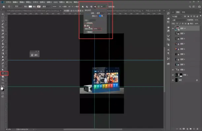
Task: Open the stroke line type dropdown
Action: point(55,7)
